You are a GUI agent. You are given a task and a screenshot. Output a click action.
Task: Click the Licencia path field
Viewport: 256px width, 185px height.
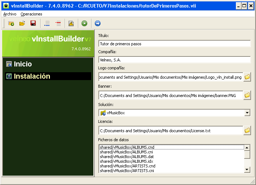171,131
